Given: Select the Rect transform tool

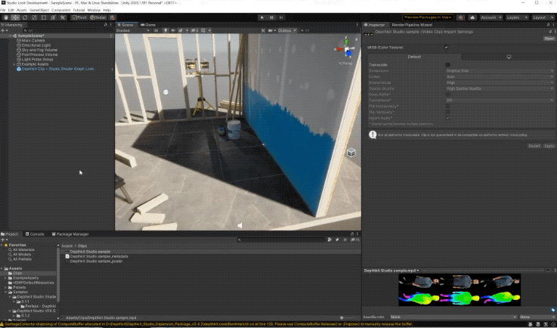Looking at the screenshot, I should point(44,17).
